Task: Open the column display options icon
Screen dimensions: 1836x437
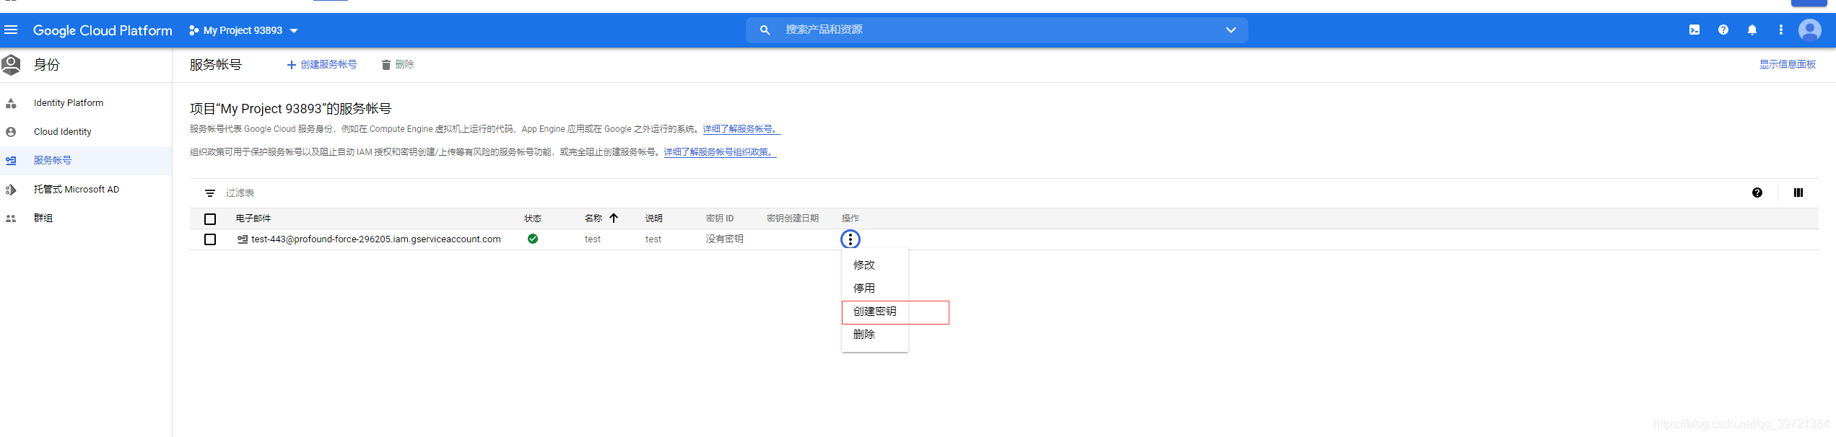Action: [x=1798, y=193]
